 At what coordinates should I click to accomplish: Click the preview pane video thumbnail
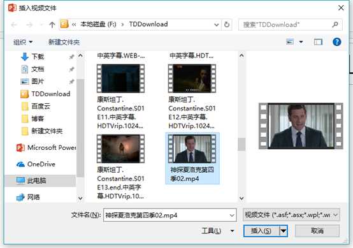tap(301, 126)
